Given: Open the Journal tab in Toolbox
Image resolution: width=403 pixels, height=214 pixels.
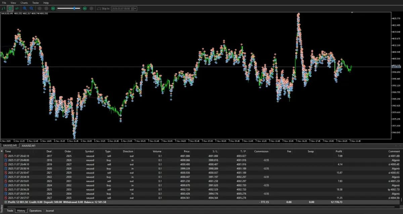Looking at the screenshot, I should click(x=49, y=211).
